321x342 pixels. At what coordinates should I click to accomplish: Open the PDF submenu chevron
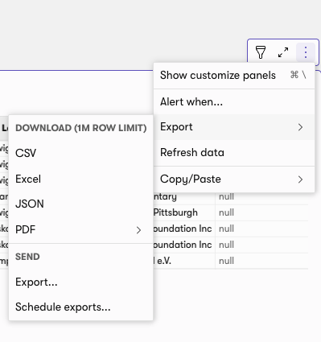tap(138, 230)
